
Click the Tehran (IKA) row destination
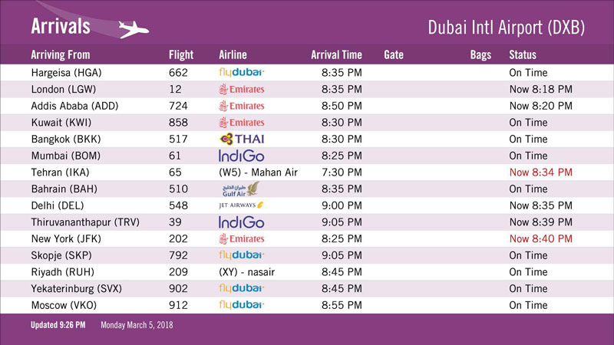click(x=61, y=172)
